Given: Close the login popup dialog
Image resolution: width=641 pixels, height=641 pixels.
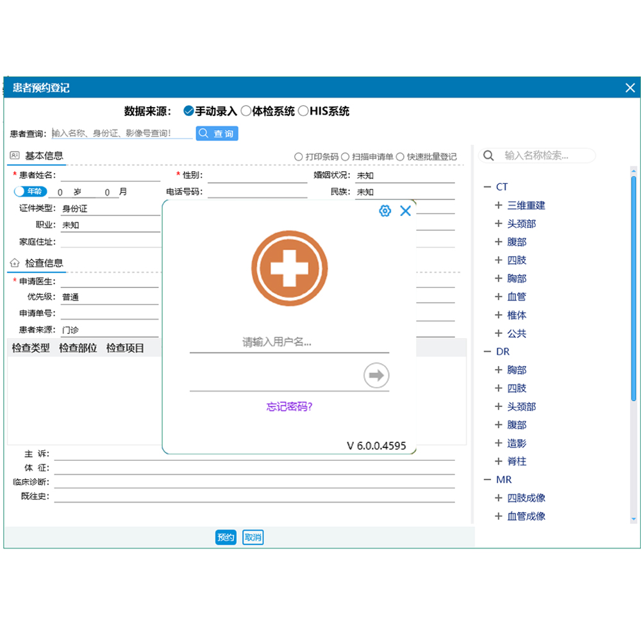Looking at the screenshot, I should click(405, 211).
